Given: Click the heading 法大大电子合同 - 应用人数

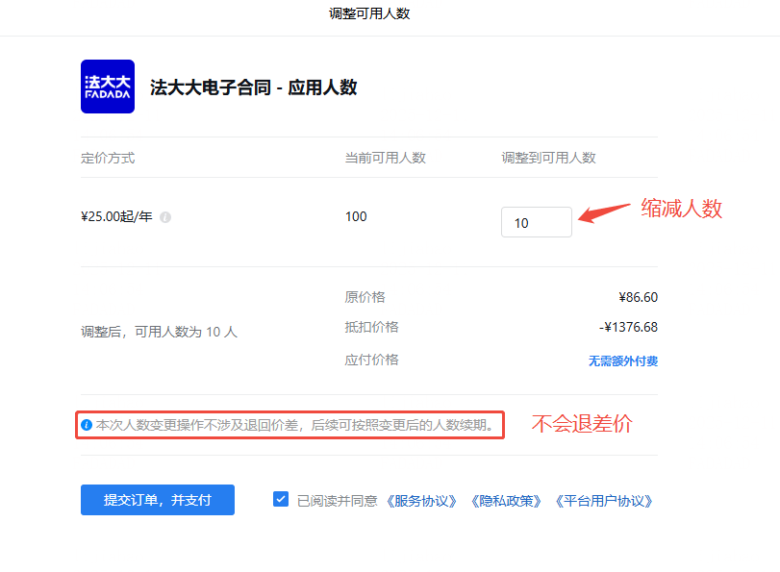Looking at the screenshot, I should [x=254, y=87].
